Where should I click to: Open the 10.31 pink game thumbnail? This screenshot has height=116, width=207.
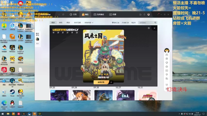pyautogui.click(x=147, y=95)
